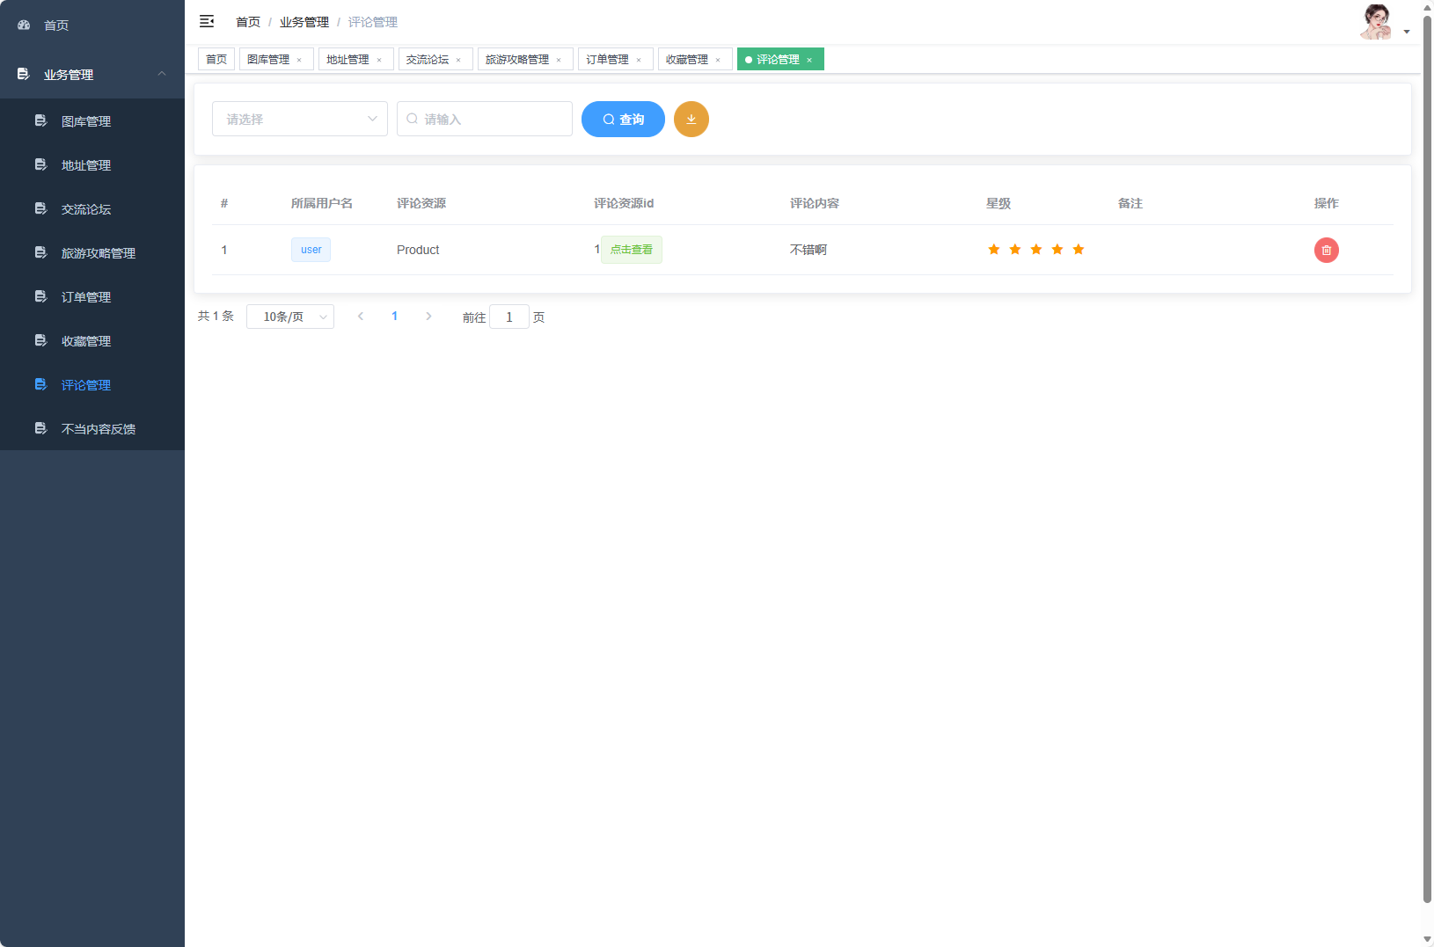Click the user tag in row one
Image resolution: width=1434 pixels, height=947 pixels.
coord(311,250)
